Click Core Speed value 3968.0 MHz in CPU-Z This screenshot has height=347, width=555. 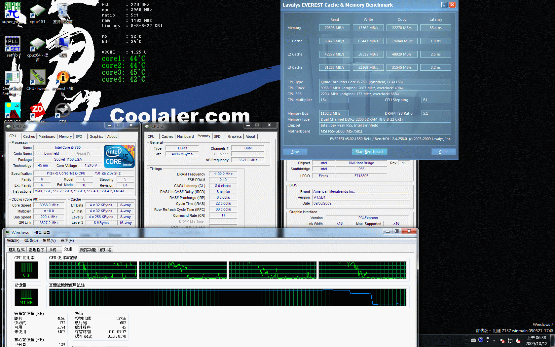(49, 205)
